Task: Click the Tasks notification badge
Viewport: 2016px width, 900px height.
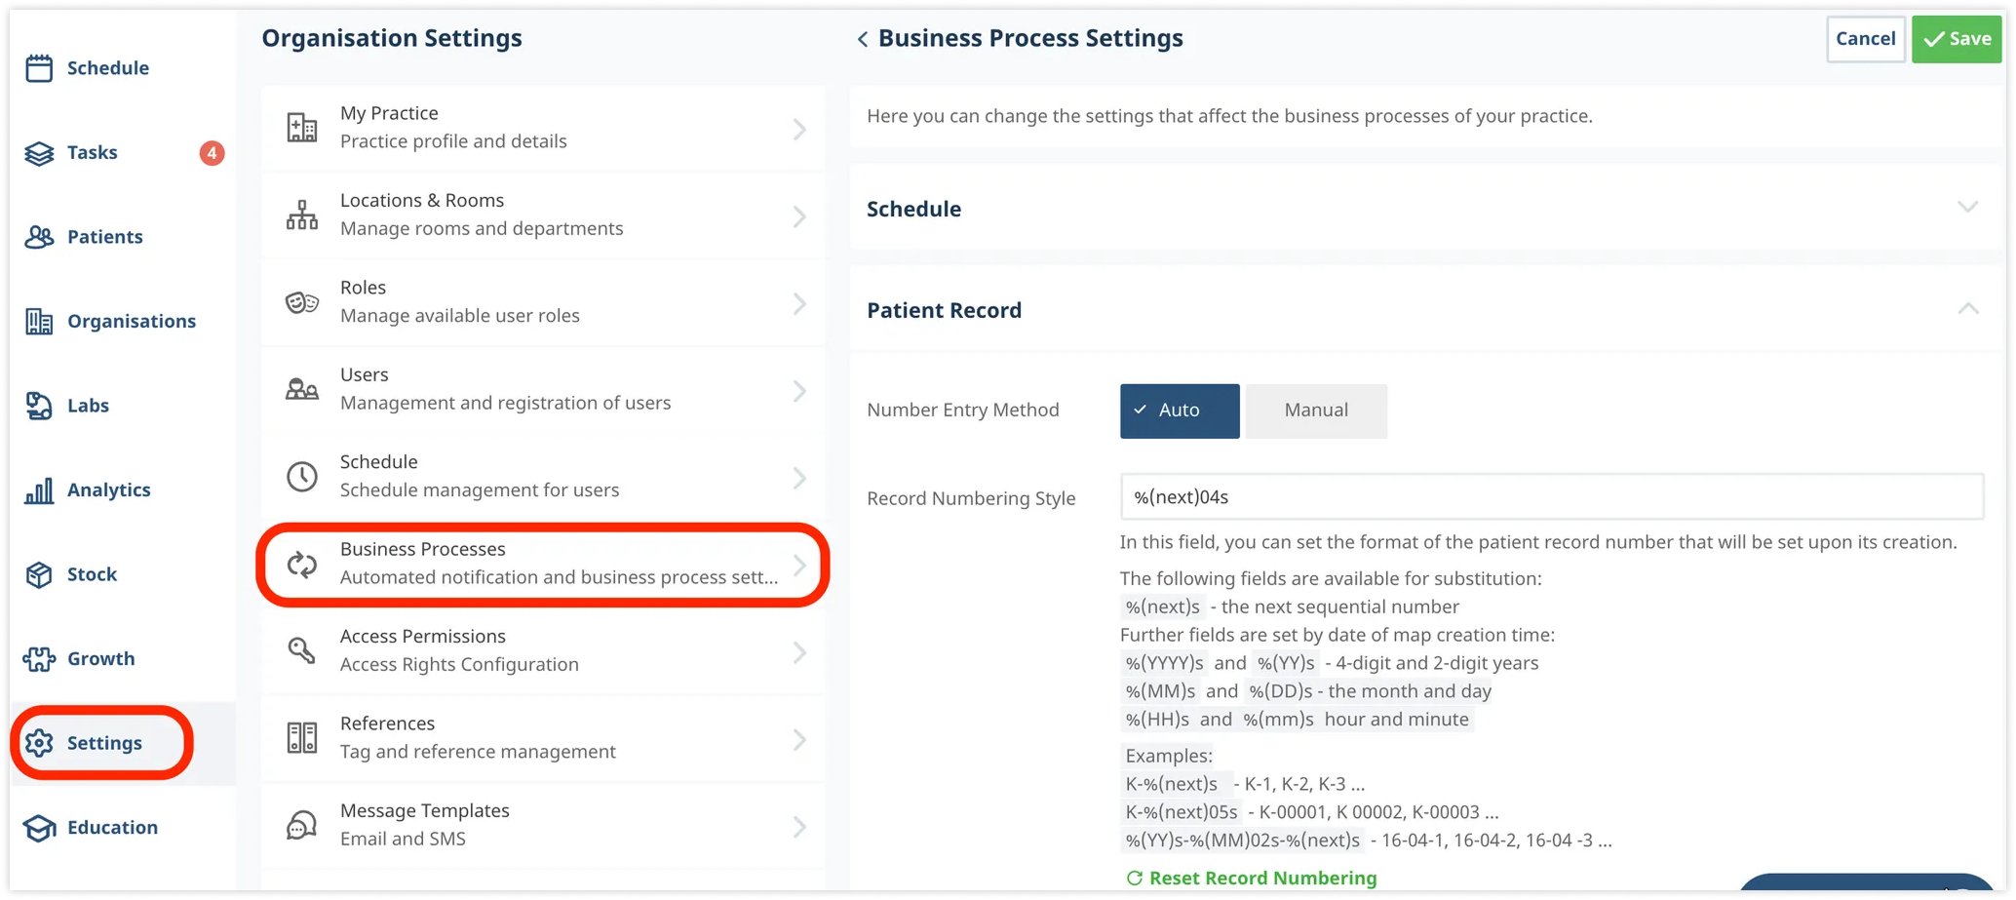Action: pyautogui.click(x=212, y=152)
